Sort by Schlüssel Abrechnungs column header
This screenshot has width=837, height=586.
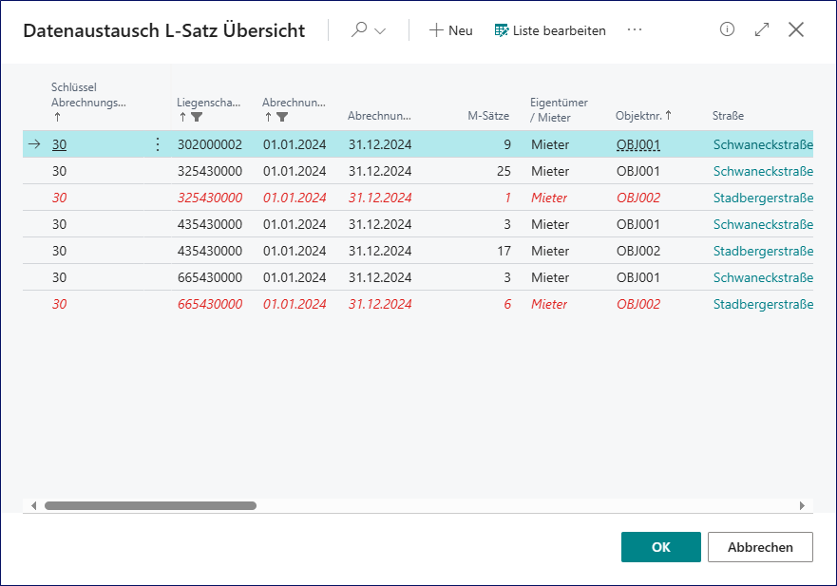tap(88, 102)
